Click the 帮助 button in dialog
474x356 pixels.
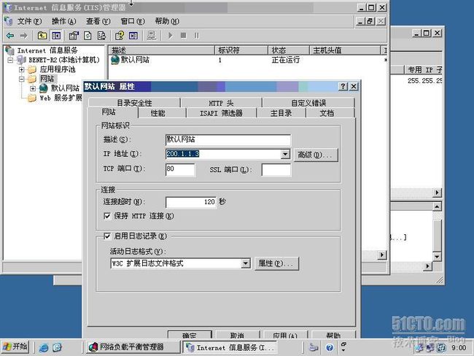pos(333,335)
